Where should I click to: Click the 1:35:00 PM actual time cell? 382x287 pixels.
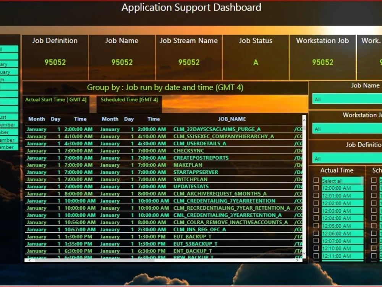(x=78, y=244)
